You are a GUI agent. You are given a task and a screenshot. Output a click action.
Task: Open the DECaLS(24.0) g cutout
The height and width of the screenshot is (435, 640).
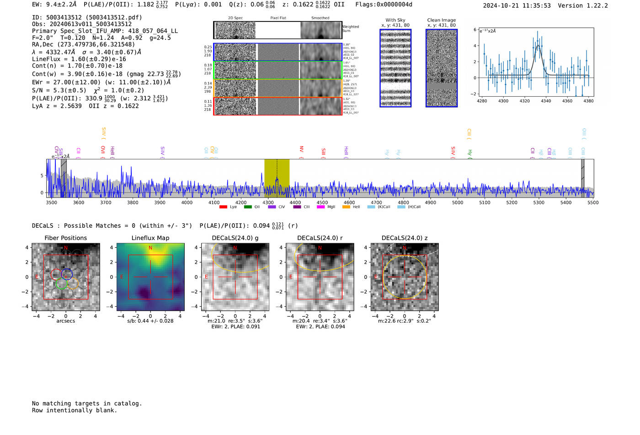click(235, 277)
